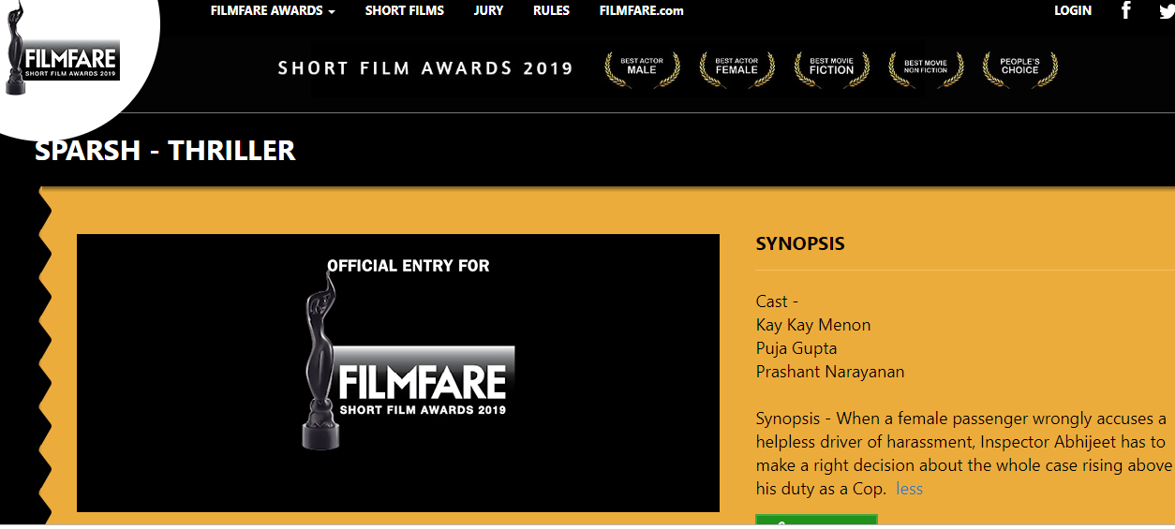
Task: Select the Best Actor Female badge
Action: 736,67
